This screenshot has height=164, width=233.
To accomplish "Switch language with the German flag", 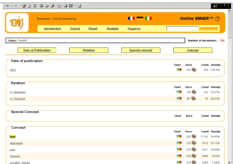I will pyautogui.click(x=140, y=18).
